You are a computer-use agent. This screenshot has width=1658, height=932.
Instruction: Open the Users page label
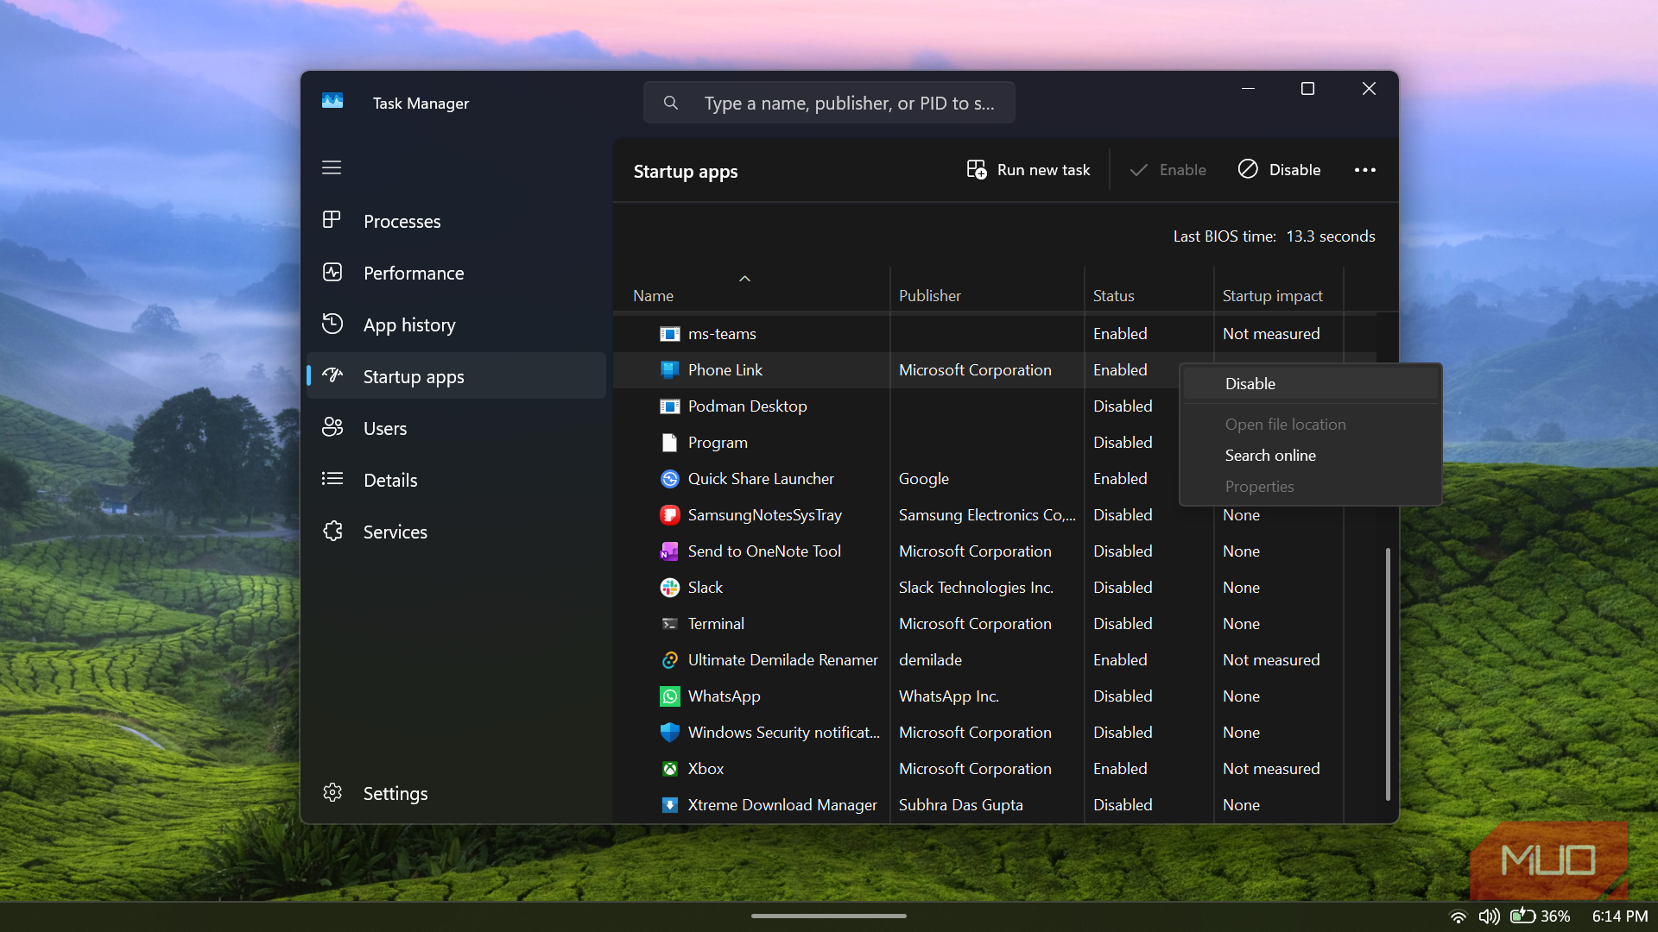pos(385,428)
